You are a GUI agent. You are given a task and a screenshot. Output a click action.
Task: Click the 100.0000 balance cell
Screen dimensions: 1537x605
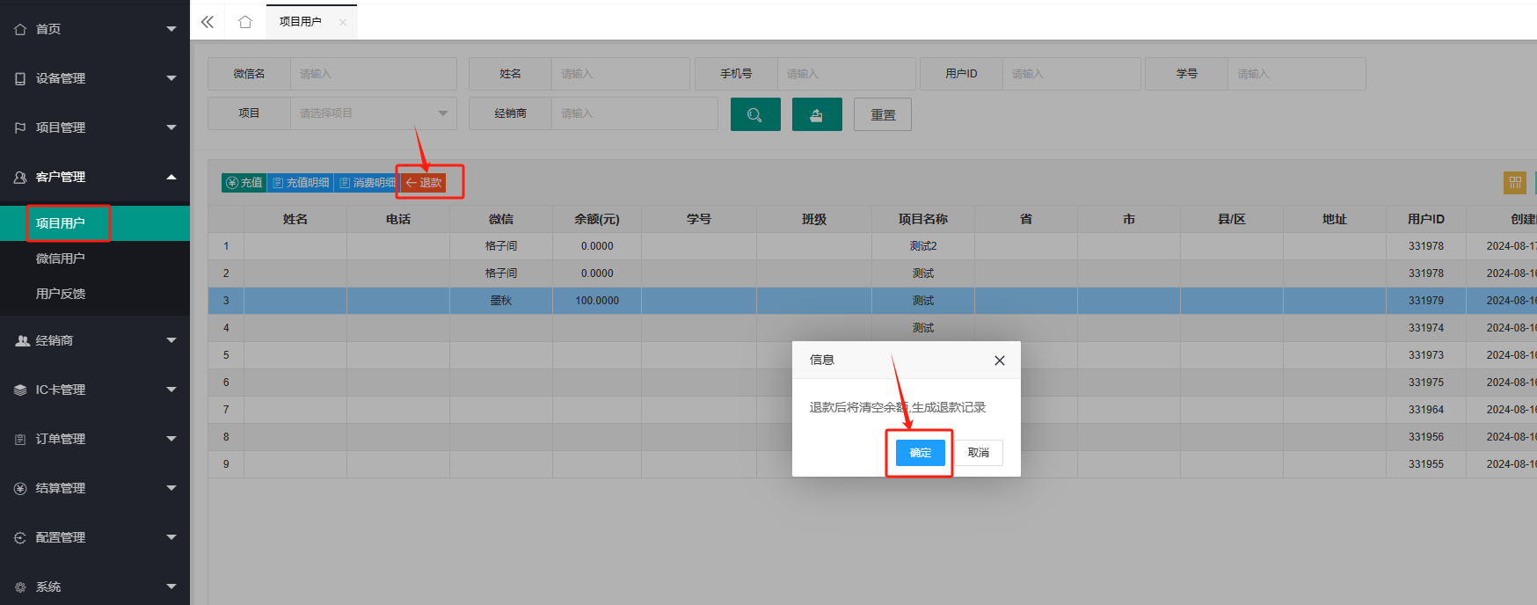coord(597,301)
